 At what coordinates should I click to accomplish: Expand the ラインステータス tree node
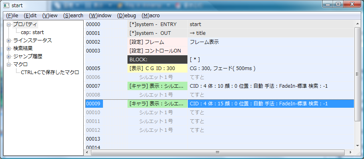tap(9, 41)
